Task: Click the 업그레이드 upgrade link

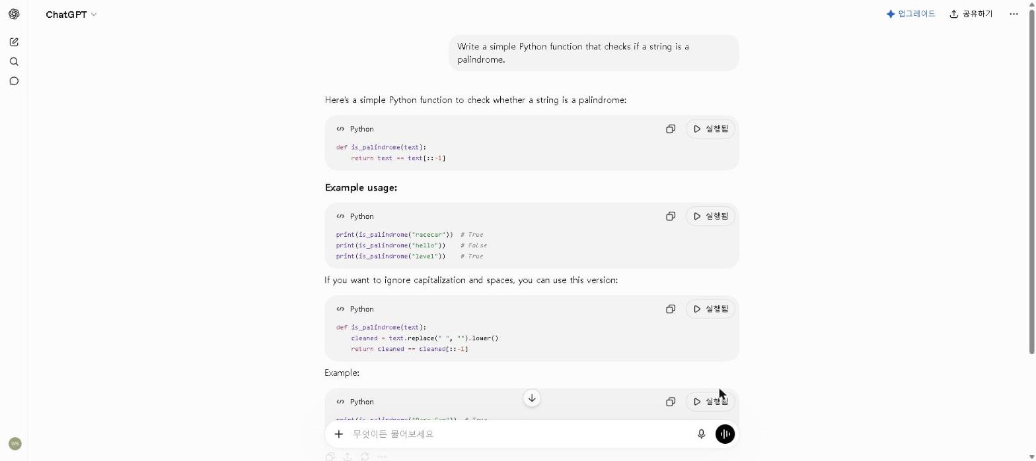Action: pyautogui.click(x=911, y=14)
